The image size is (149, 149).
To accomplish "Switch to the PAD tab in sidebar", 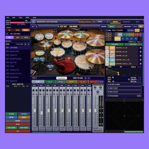I will (x=18, y=38).
